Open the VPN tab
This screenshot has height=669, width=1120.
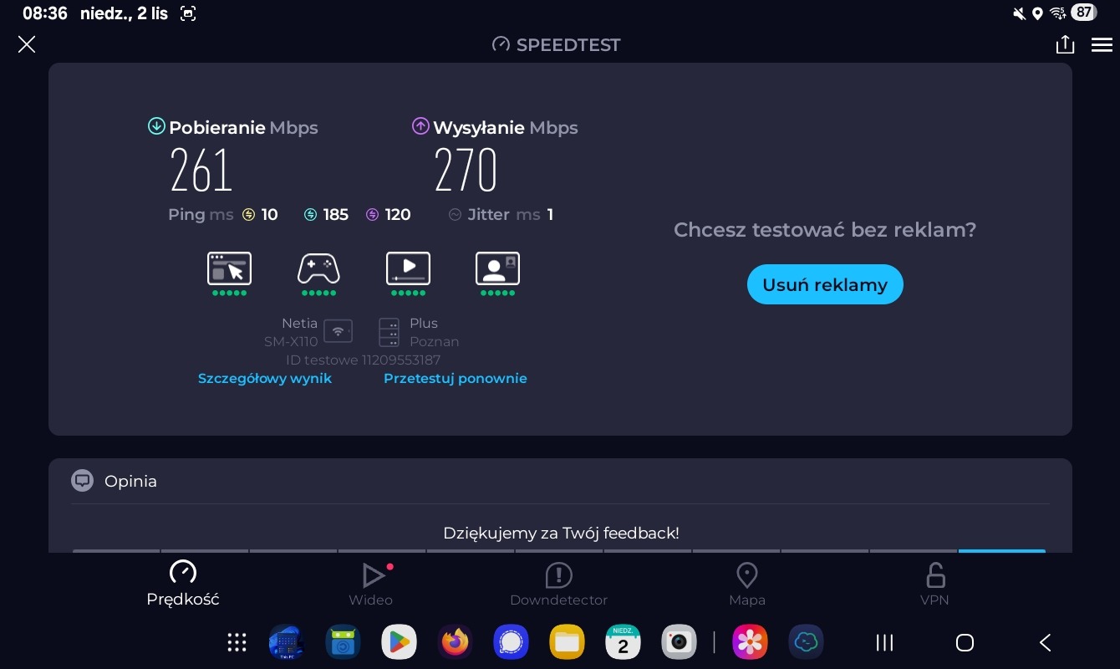coord(934,584)
